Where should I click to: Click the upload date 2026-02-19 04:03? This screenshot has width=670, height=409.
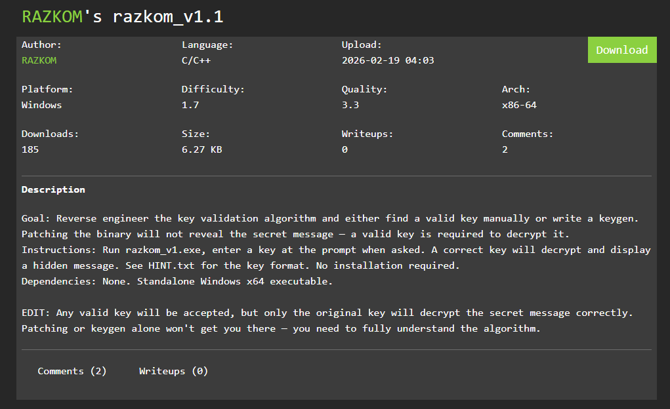(x=388, y=60)
